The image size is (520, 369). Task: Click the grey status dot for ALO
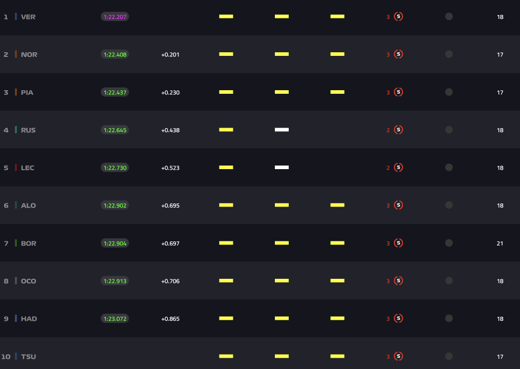coord(449,206)
